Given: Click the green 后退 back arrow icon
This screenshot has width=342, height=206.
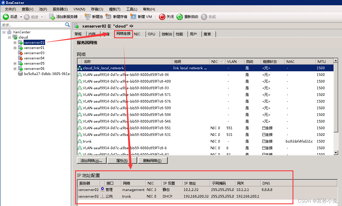Looking at the screenshot, I should 6,17.
